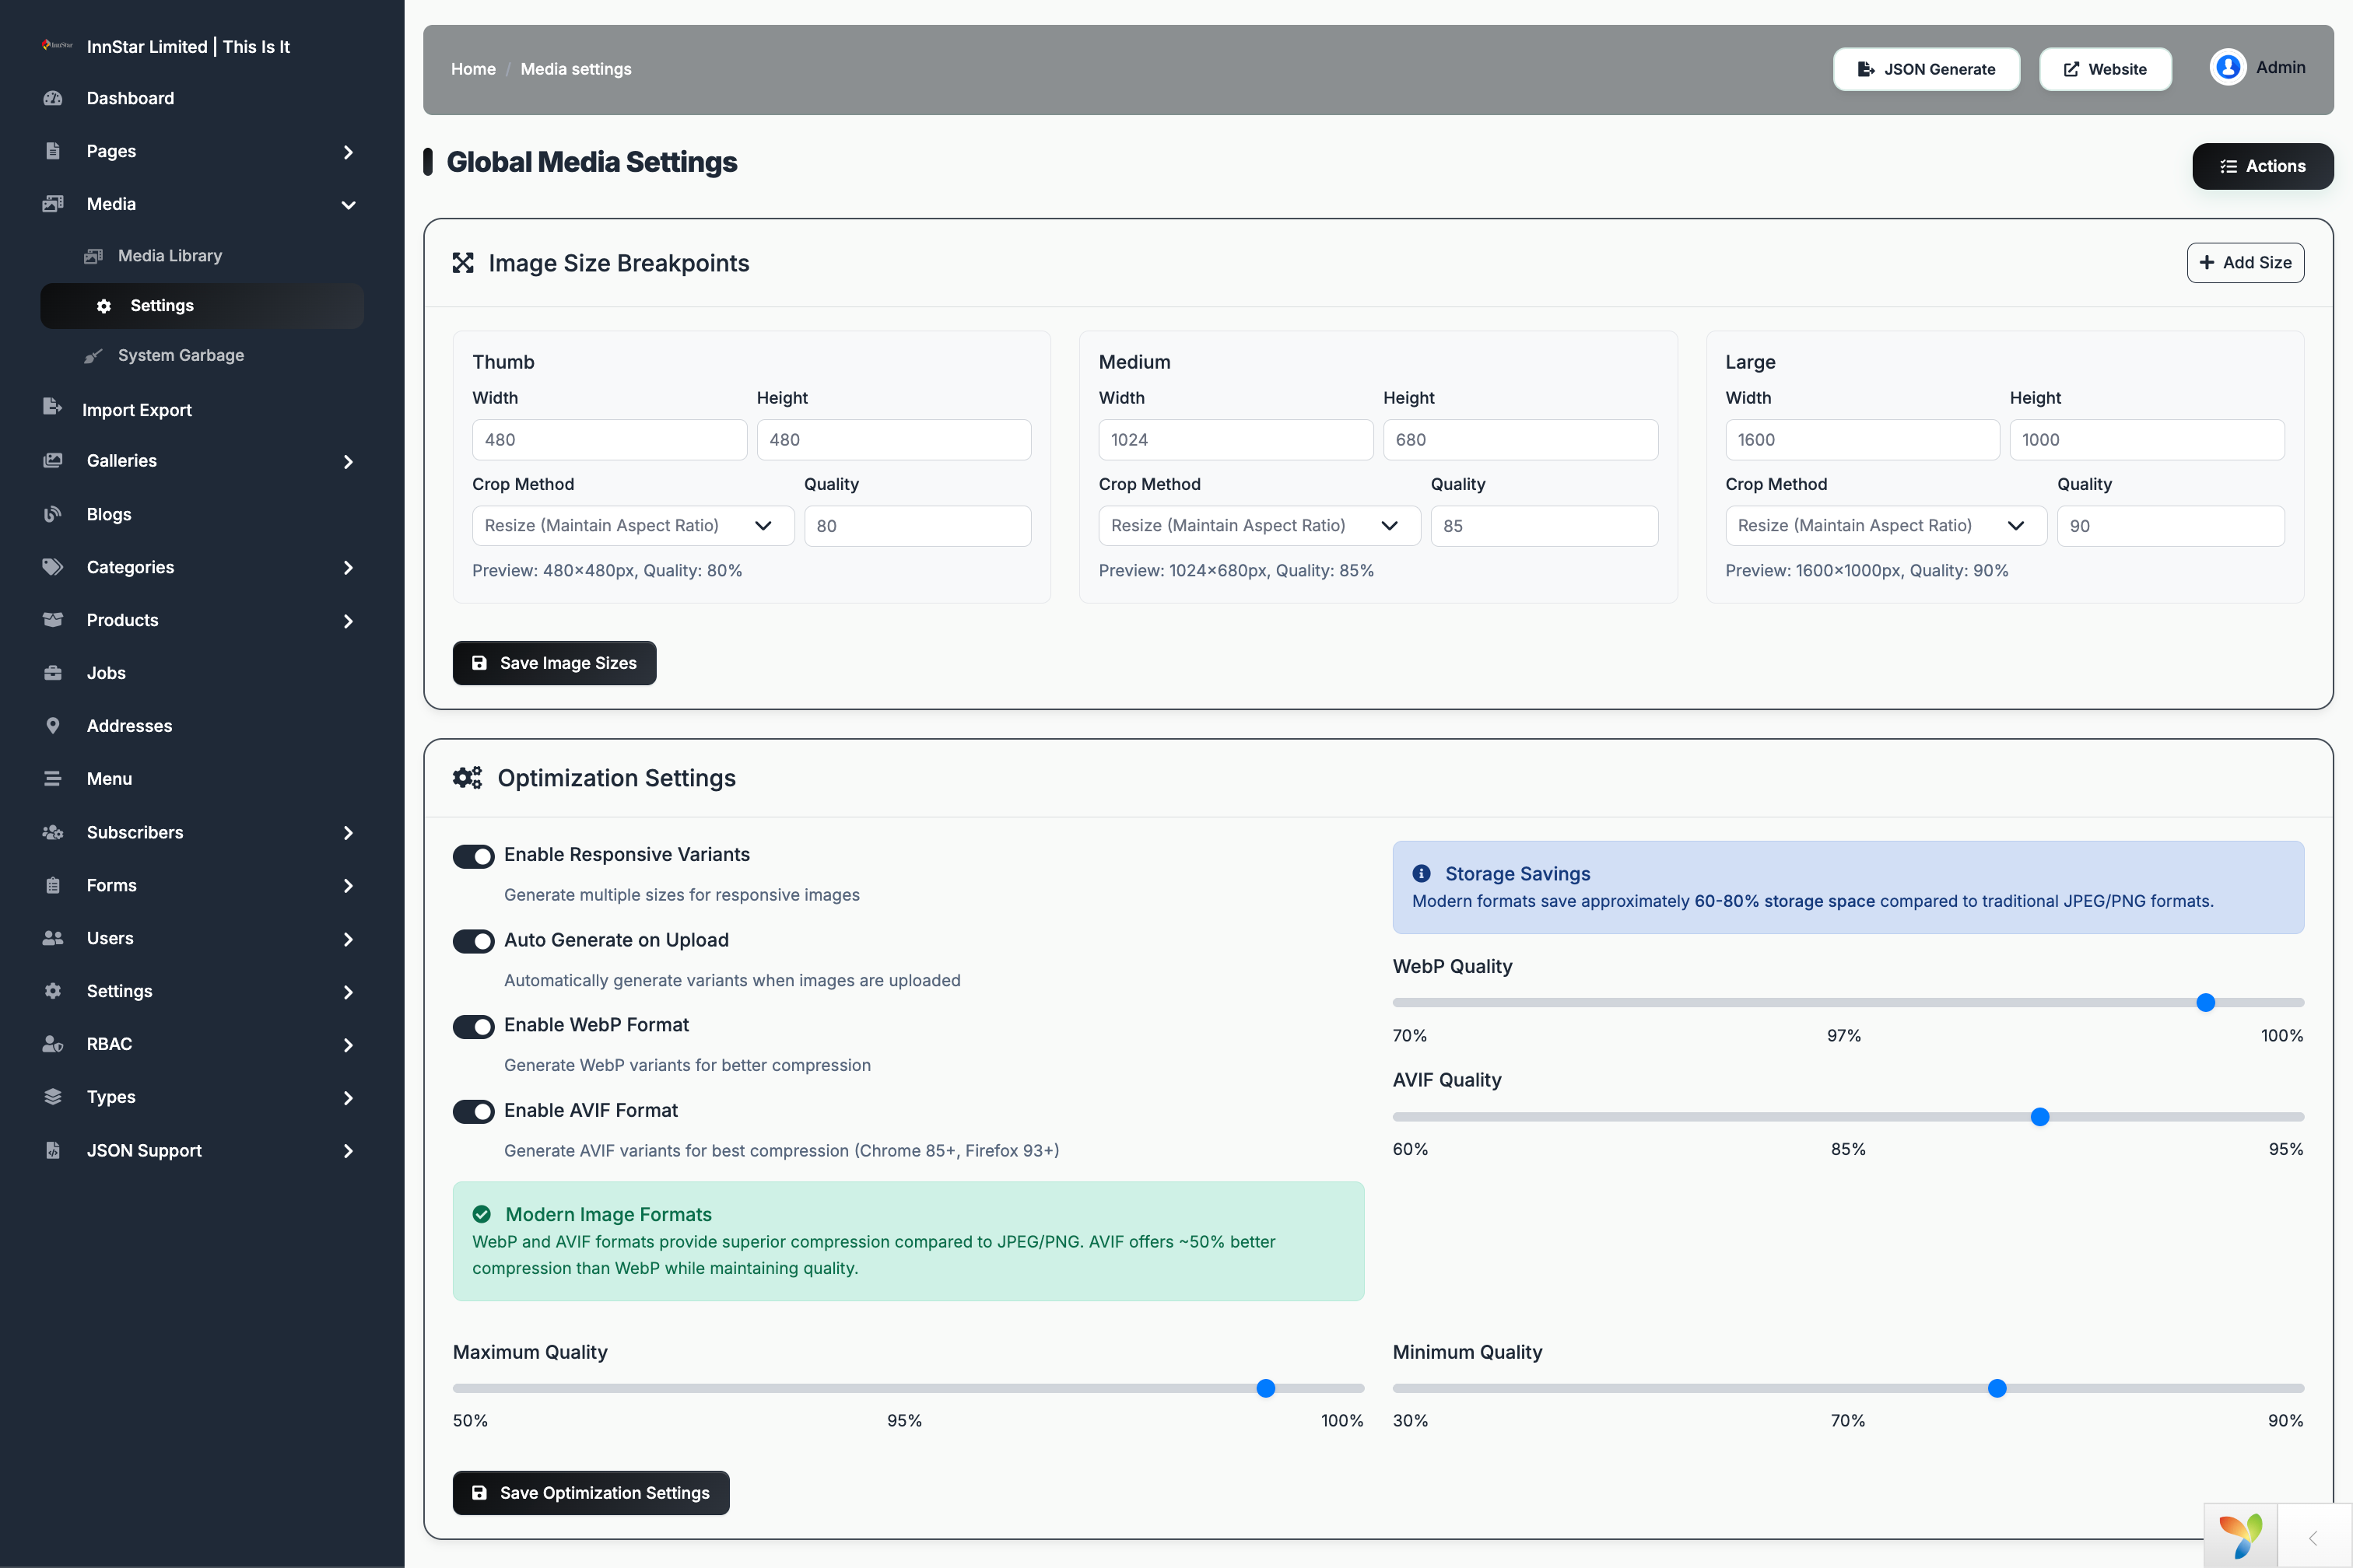Click the Import Export file icon
This screenshot has width=2353, height=1568.
[x=52, y=406]
